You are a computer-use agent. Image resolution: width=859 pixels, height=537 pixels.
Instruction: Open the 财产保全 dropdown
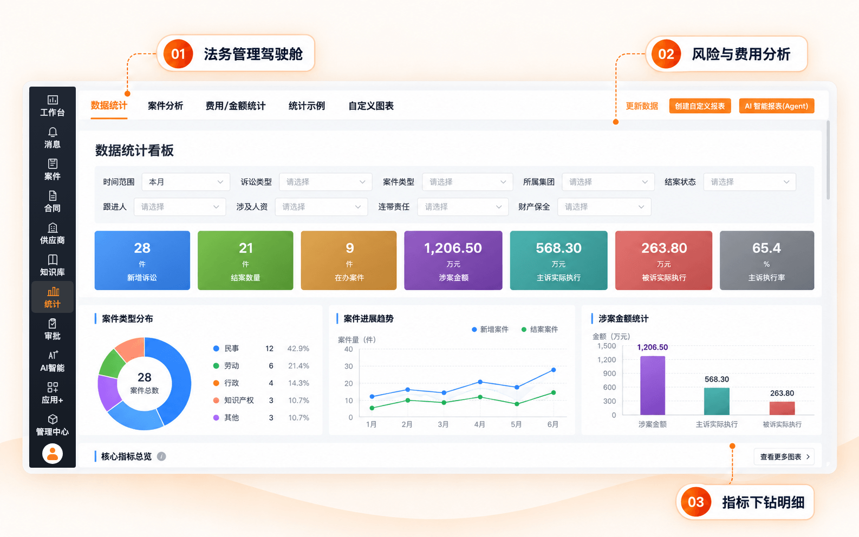click(x=604, y=207)
